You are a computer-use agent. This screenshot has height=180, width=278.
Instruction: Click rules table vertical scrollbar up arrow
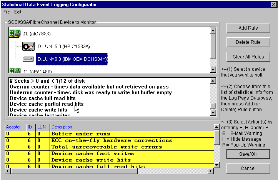(217, 127)
